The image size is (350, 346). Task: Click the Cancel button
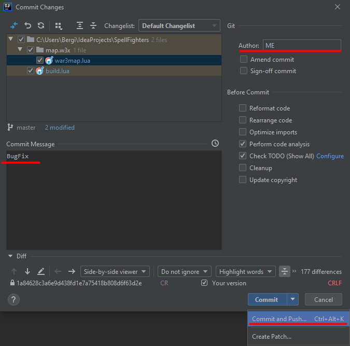click(x=324, y=299)
